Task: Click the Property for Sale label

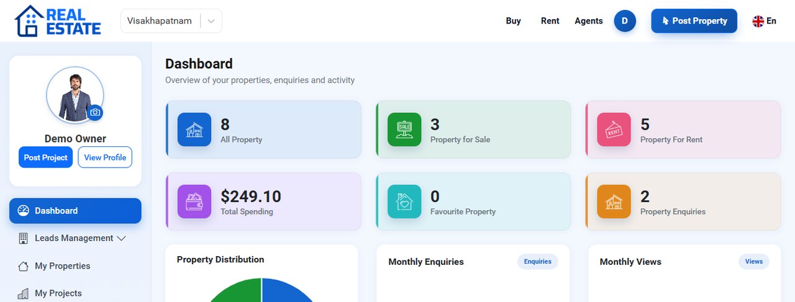Action: [460, 140]
